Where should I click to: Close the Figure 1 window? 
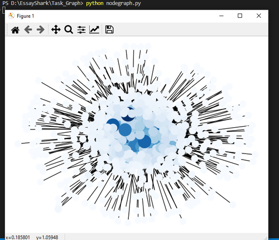tap(259, 16)
